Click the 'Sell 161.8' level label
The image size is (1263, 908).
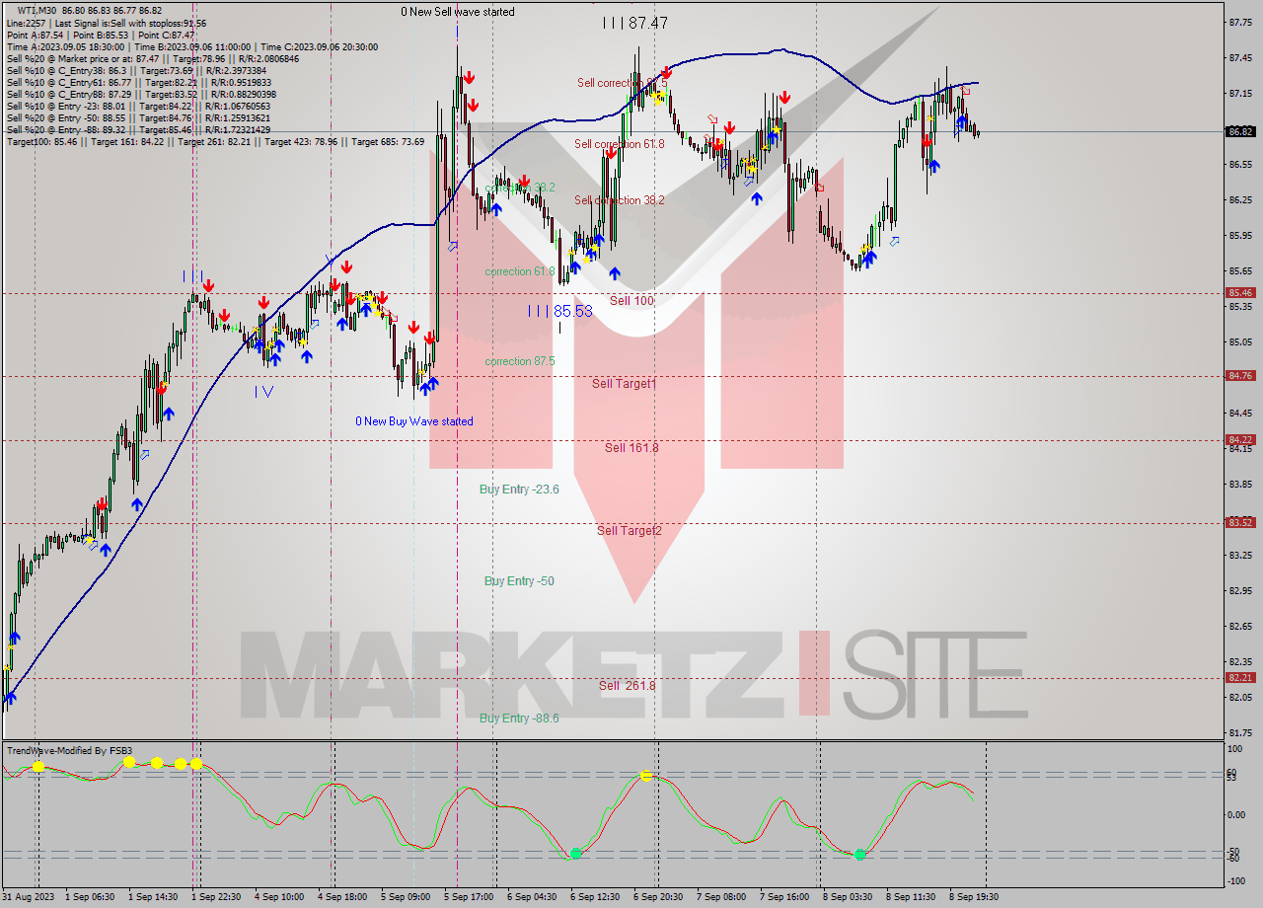[631, 447]
